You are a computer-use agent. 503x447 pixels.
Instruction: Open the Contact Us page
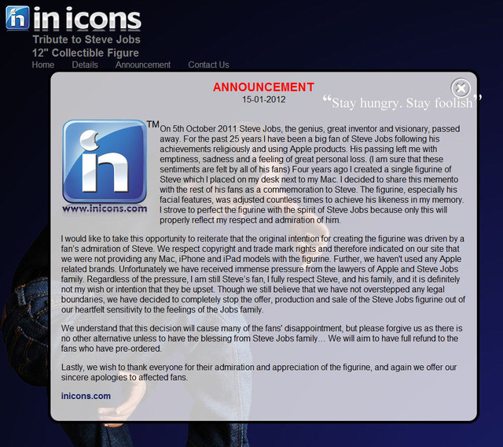(208, 65)
